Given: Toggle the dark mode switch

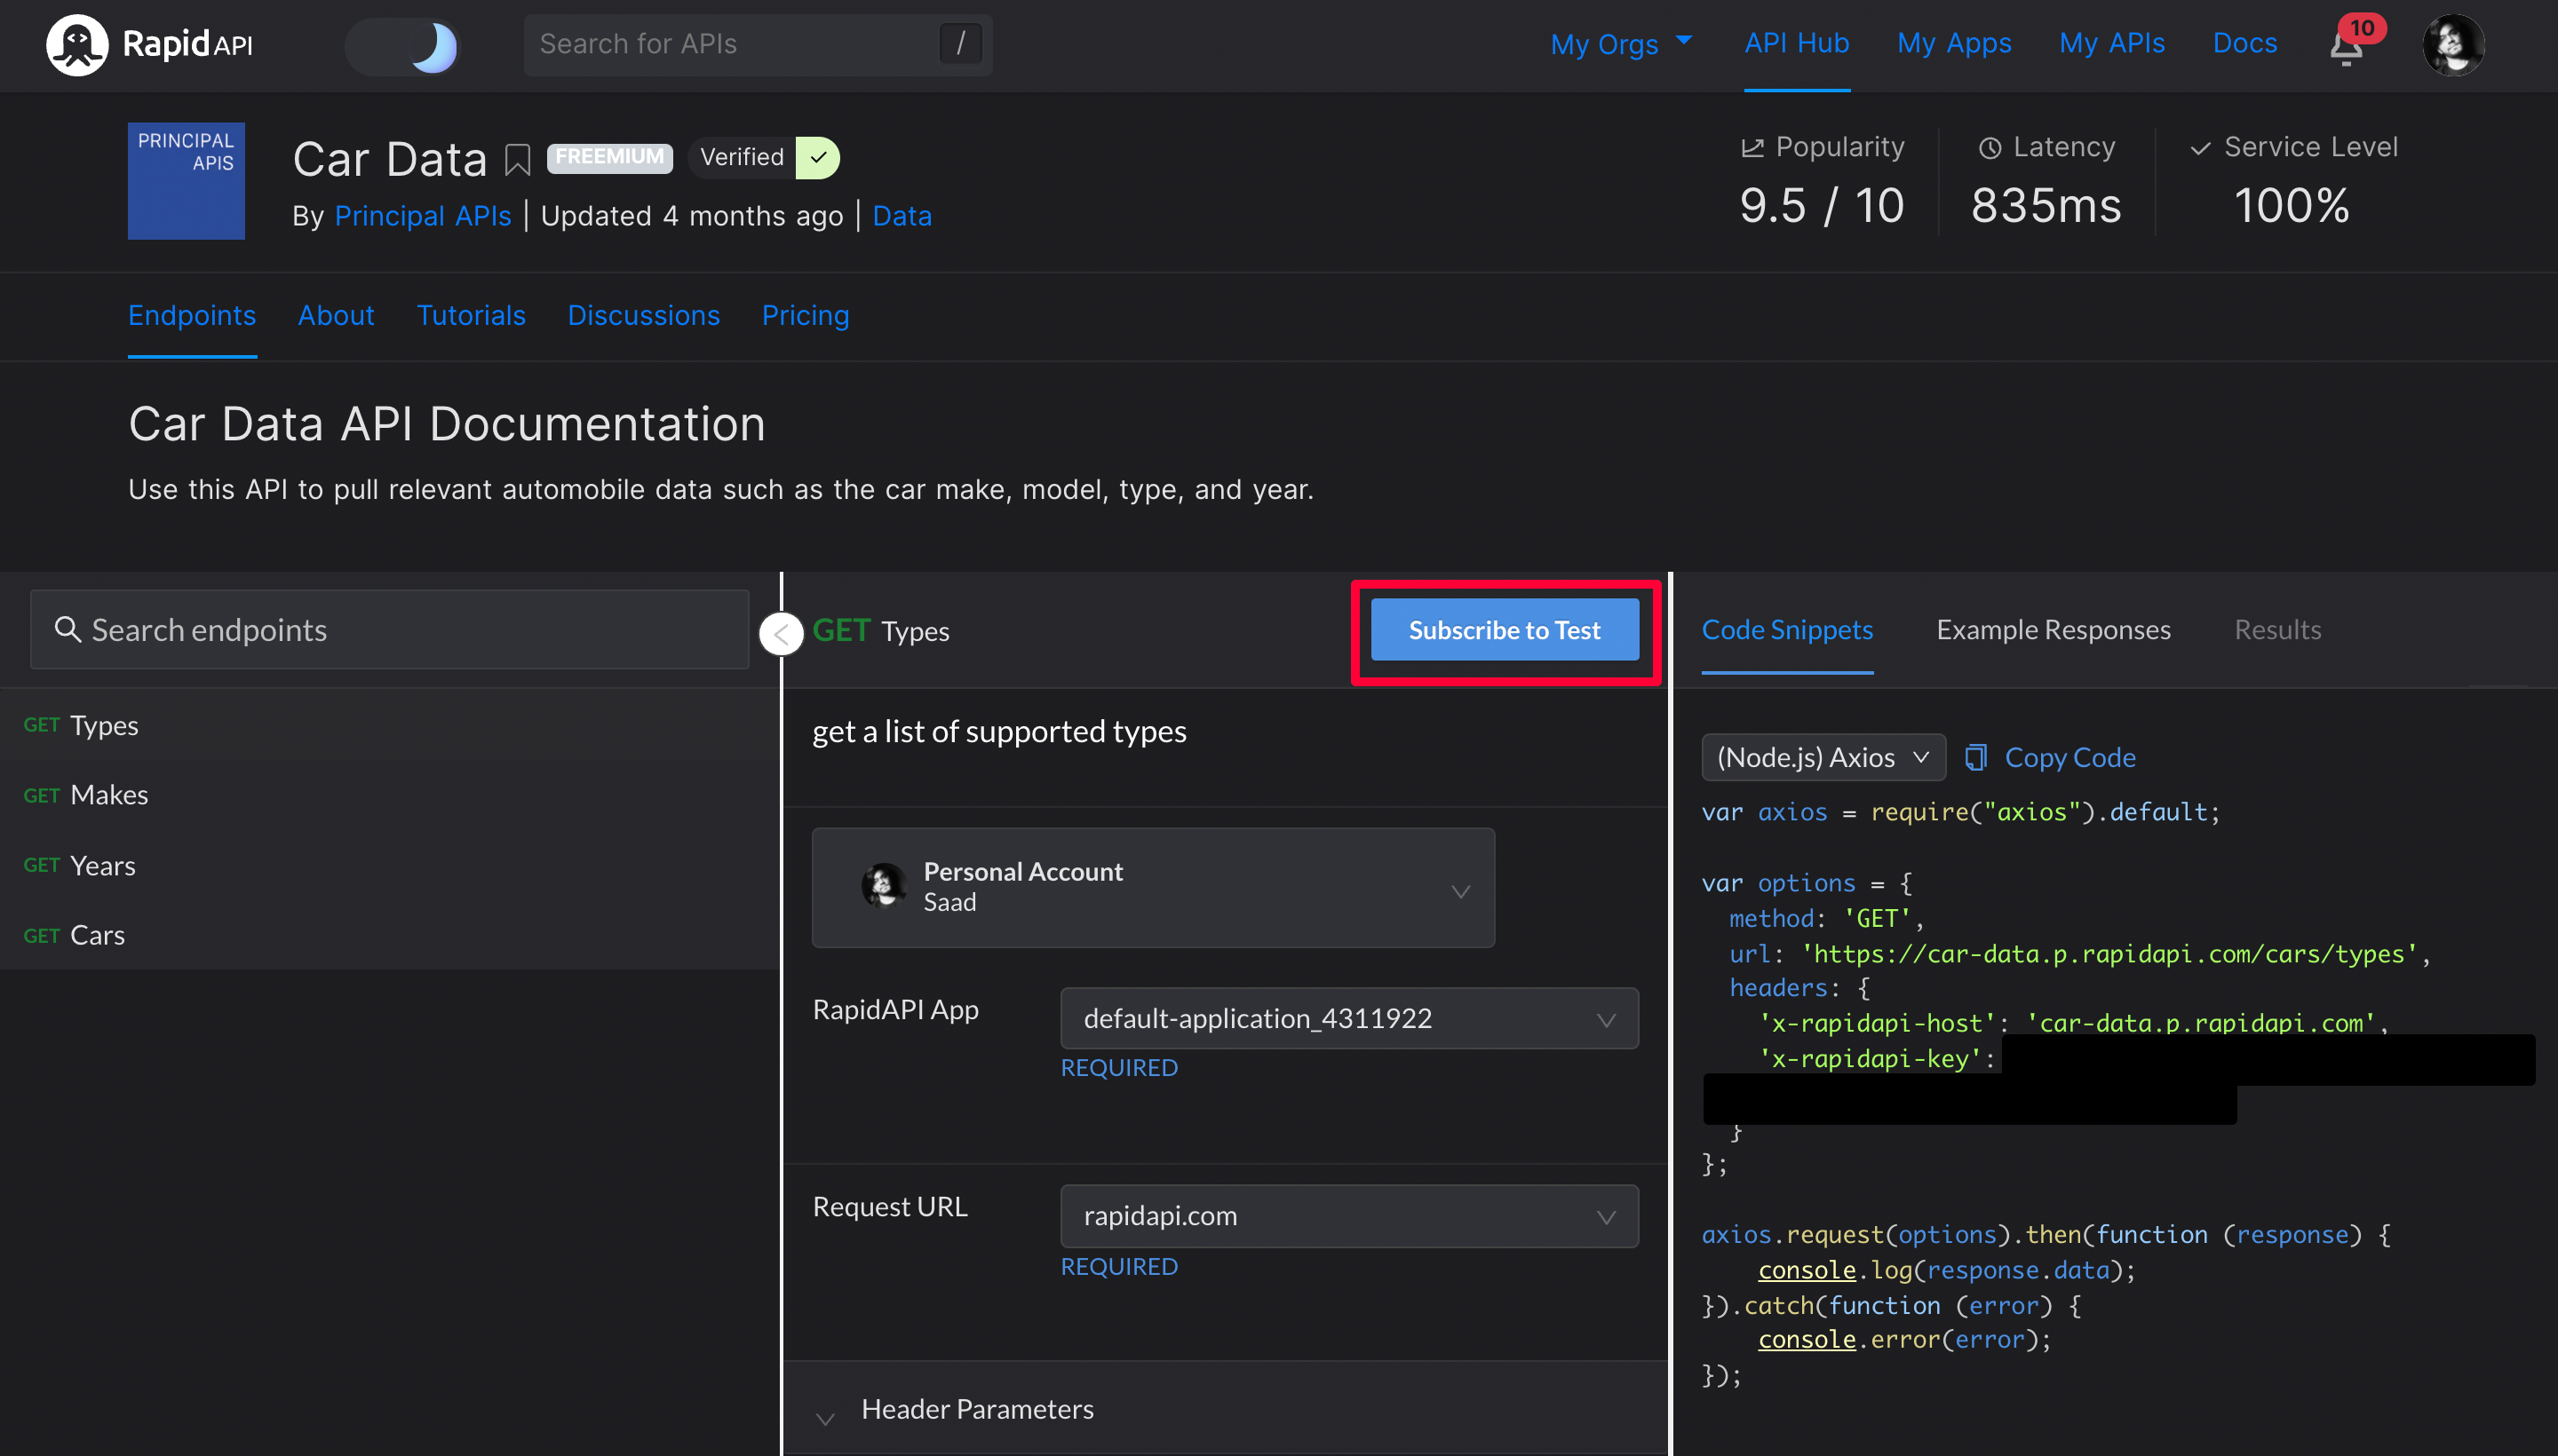Looking at the screenshot, I should pyautogui.click(x=403, y=46).
